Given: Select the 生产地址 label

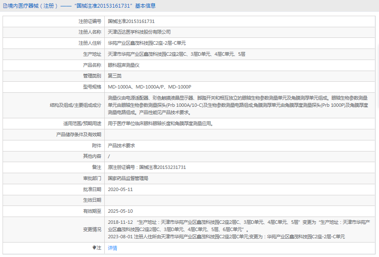Looking at the screenshot, I should pos(92,54).
